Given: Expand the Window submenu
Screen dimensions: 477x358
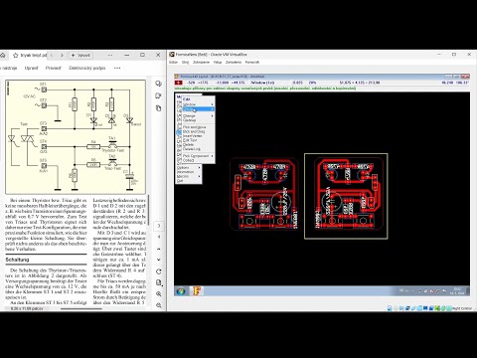Looking at the screenshot, I should pos(198,104).
